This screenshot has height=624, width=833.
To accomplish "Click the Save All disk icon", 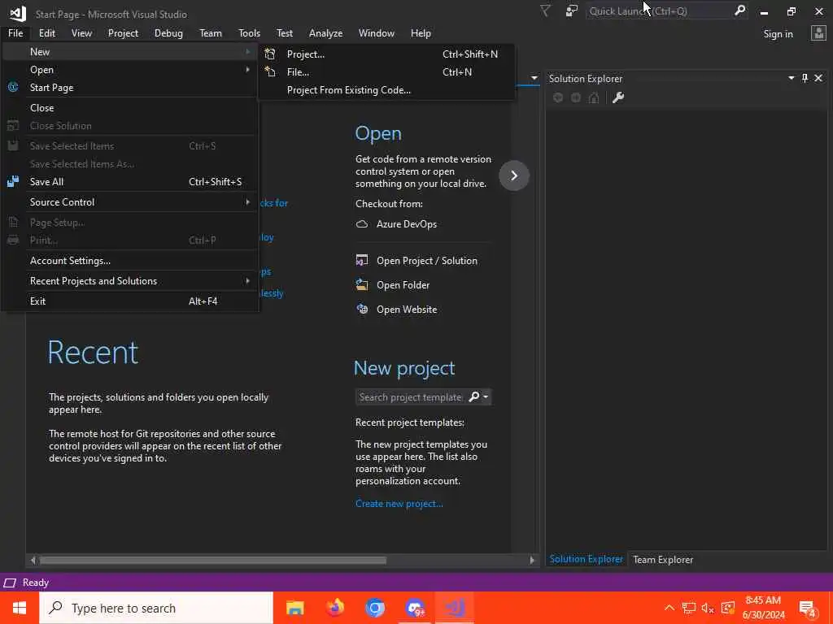I will tap(13, 181).
